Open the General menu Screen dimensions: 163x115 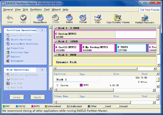pyautogui.click(x=8, y=10)
